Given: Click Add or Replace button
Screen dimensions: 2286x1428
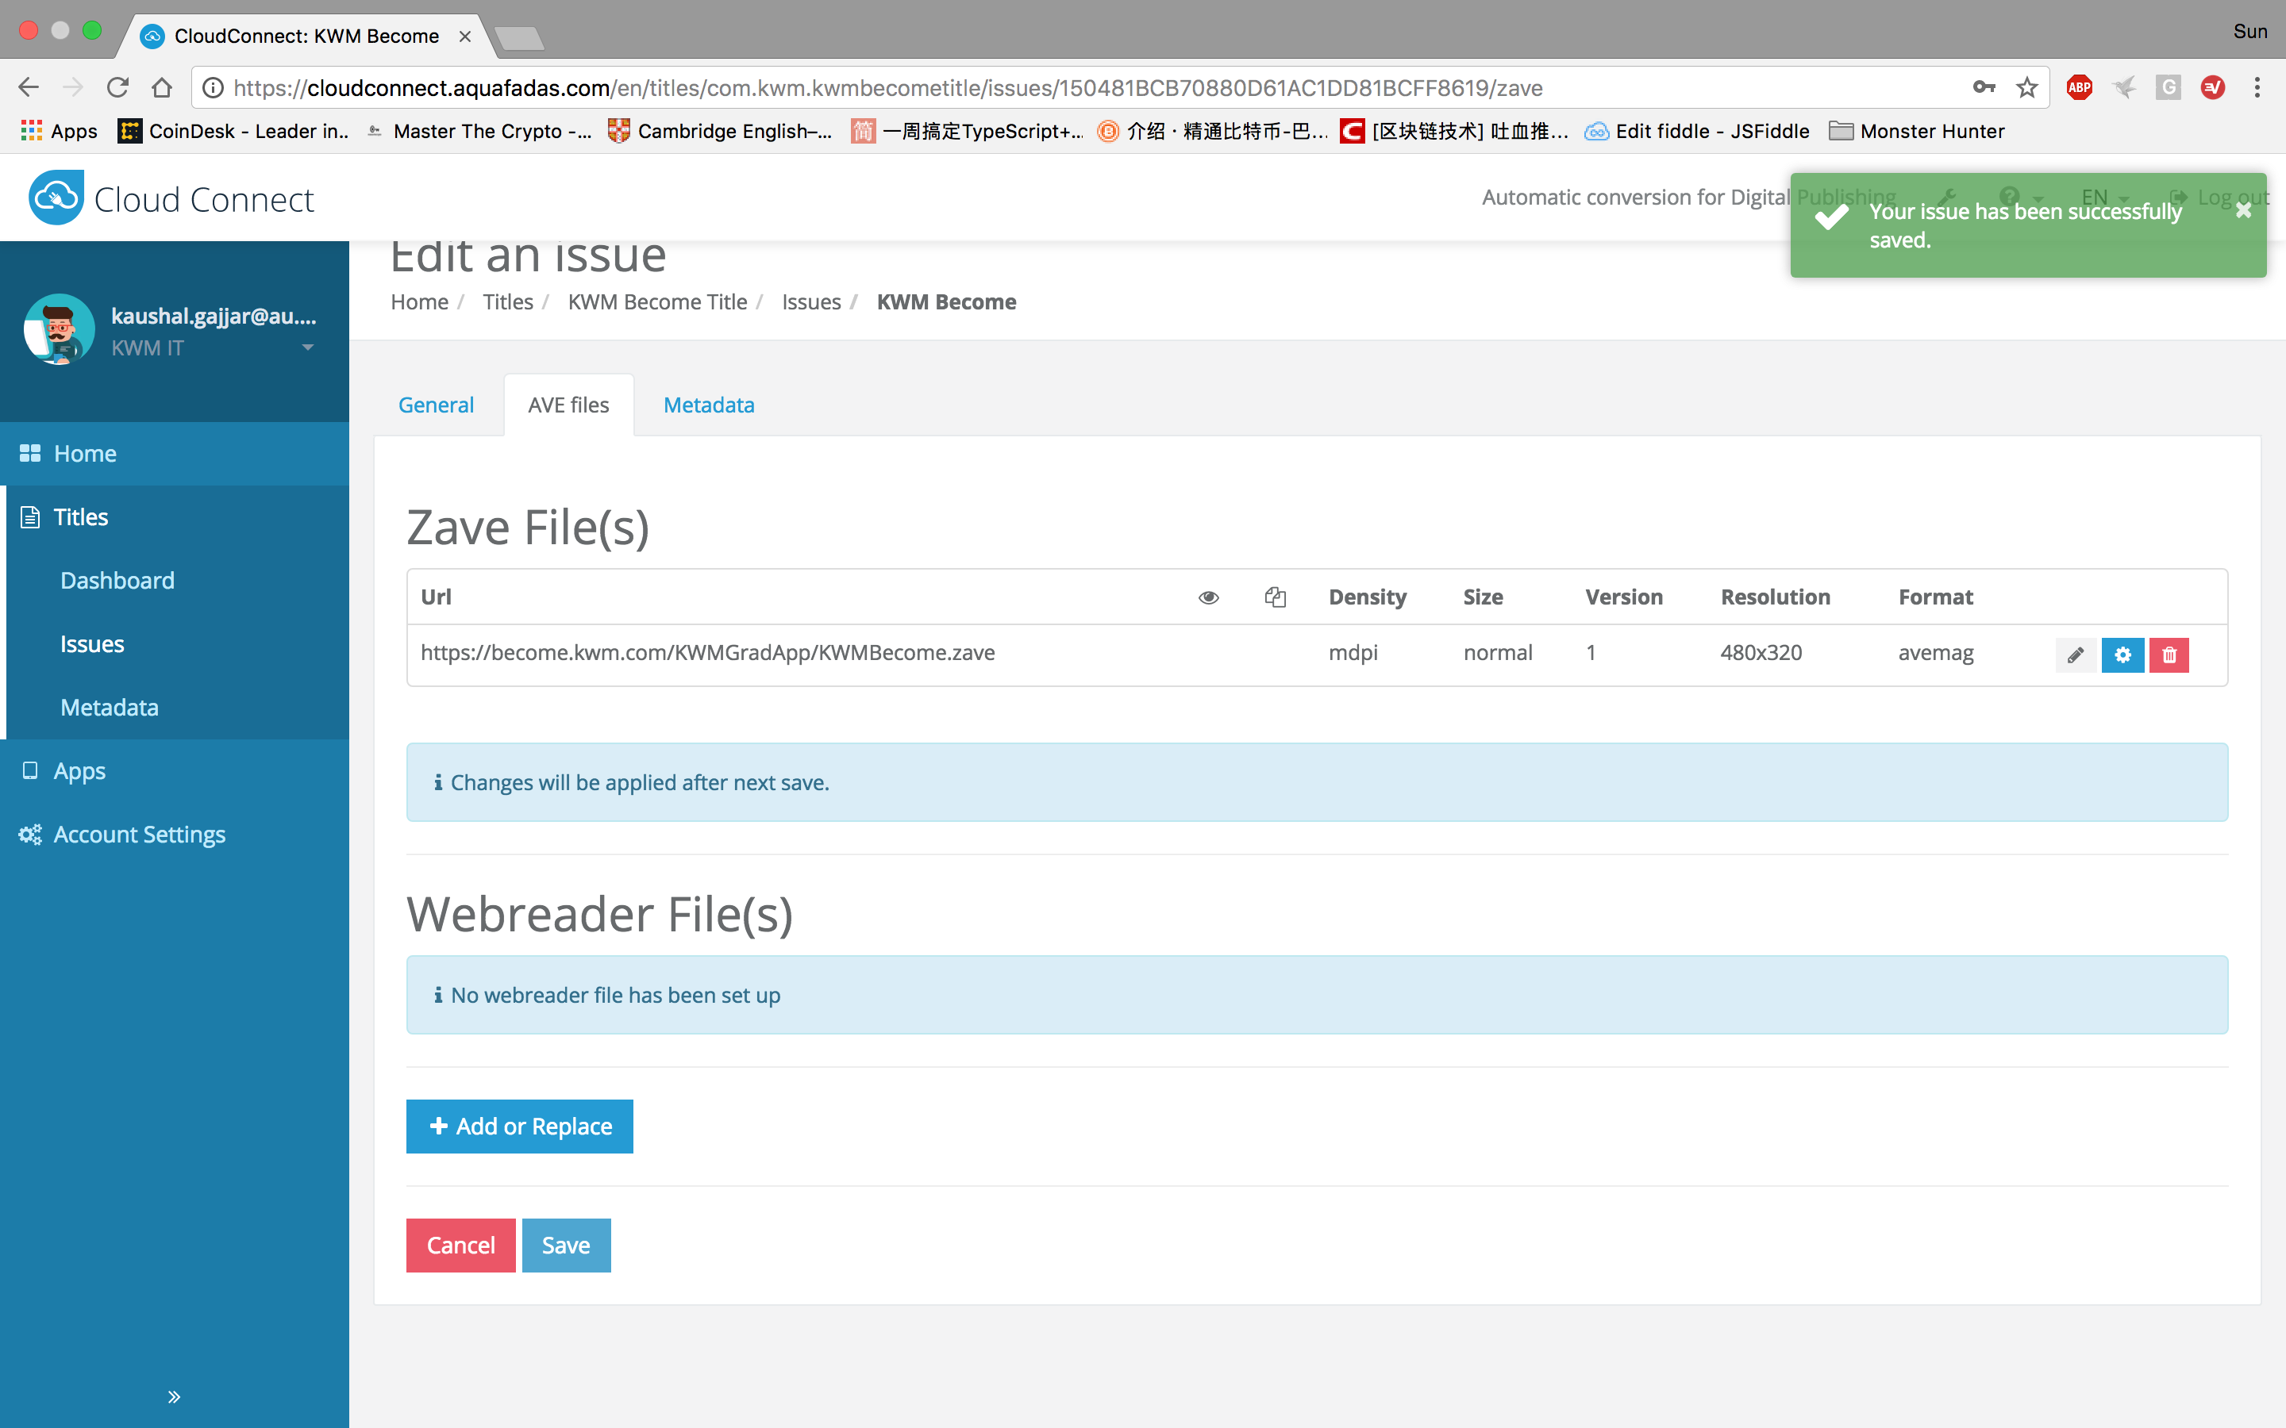Looking at the screenshot, I should coord(520,1126).
